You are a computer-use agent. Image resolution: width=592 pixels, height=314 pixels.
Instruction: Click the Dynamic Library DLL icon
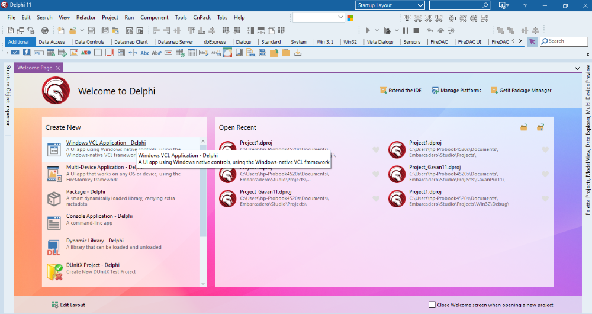coord(54,248)
